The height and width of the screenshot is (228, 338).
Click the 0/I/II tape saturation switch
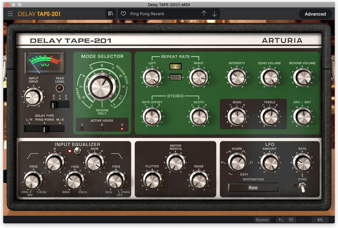[x=60, y=105]
